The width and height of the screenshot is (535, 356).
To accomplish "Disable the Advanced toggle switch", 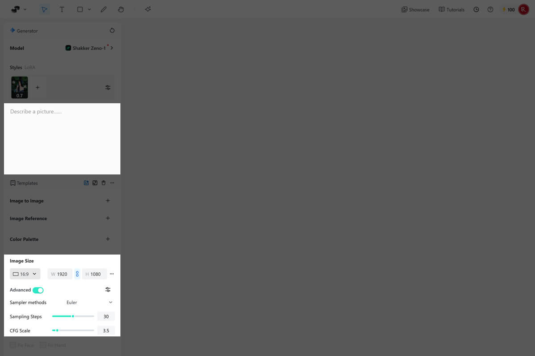I will (x=38, y=290).
